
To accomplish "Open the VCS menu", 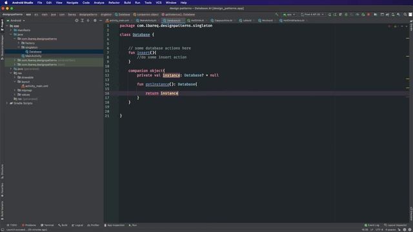I will pyautogui.click(x=159, y=3).
